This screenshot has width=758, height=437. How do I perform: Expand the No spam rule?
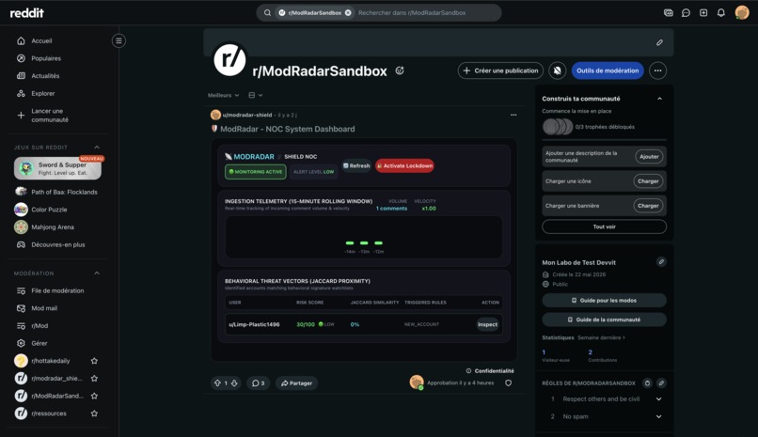658,416
